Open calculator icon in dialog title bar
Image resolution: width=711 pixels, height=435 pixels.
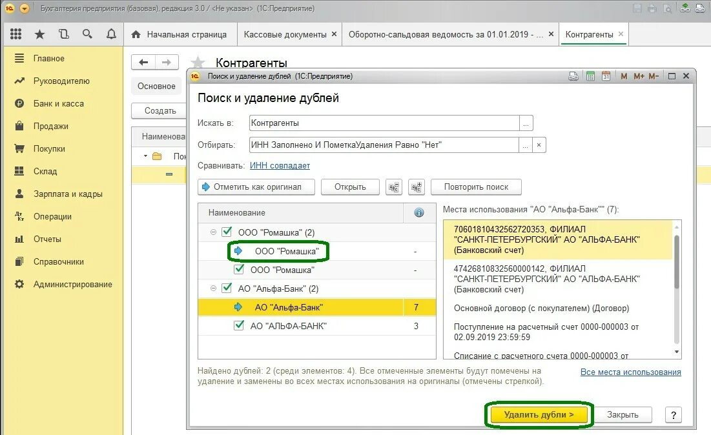(x=590, y=76)
